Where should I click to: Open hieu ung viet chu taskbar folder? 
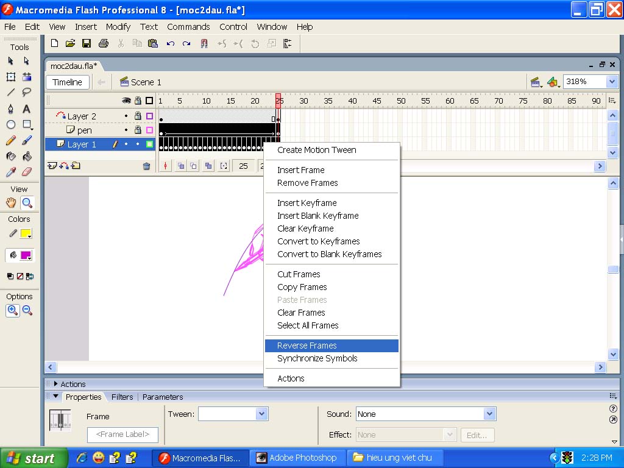(395, 458)
